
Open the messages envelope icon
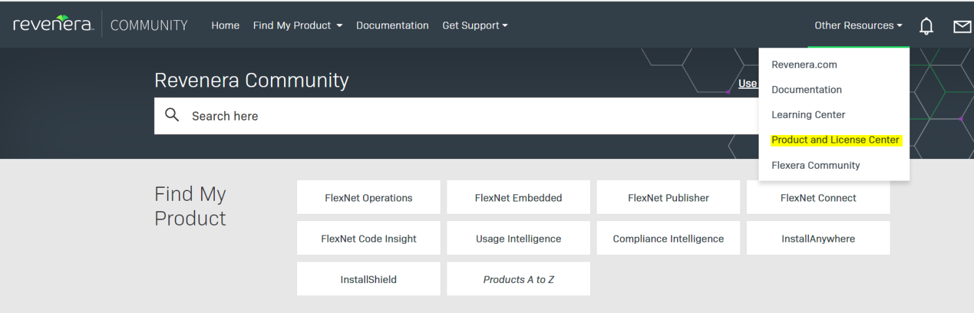962,26
